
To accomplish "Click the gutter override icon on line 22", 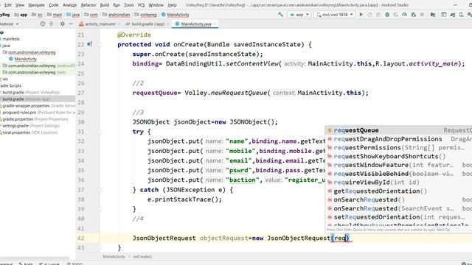I will pyautogui.click(x=89, y=44).
